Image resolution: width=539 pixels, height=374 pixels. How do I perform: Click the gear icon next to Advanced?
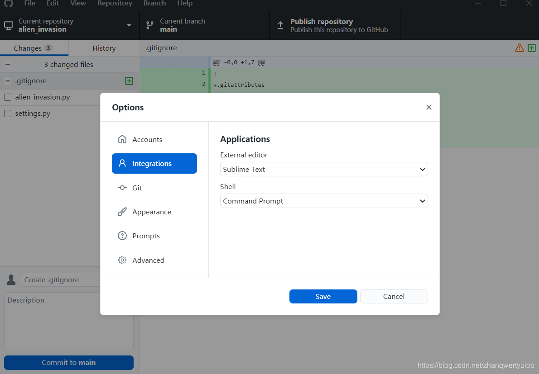(x=122, y=260)
